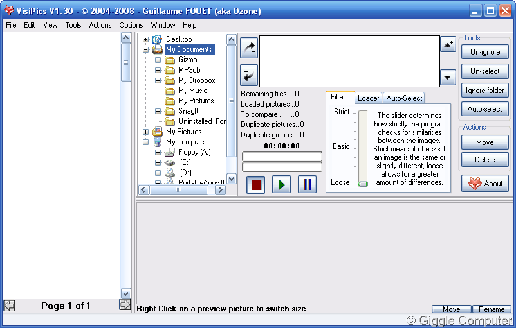Image resolution: width=516 pixels, height=328 pixels.
Task: Start the scan with the green play button
Action: 281,184
